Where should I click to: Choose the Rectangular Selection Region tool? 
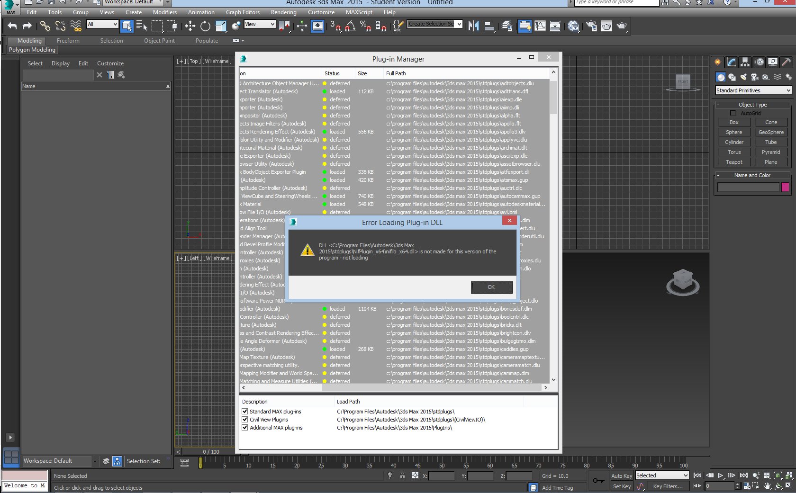point(157,26)
